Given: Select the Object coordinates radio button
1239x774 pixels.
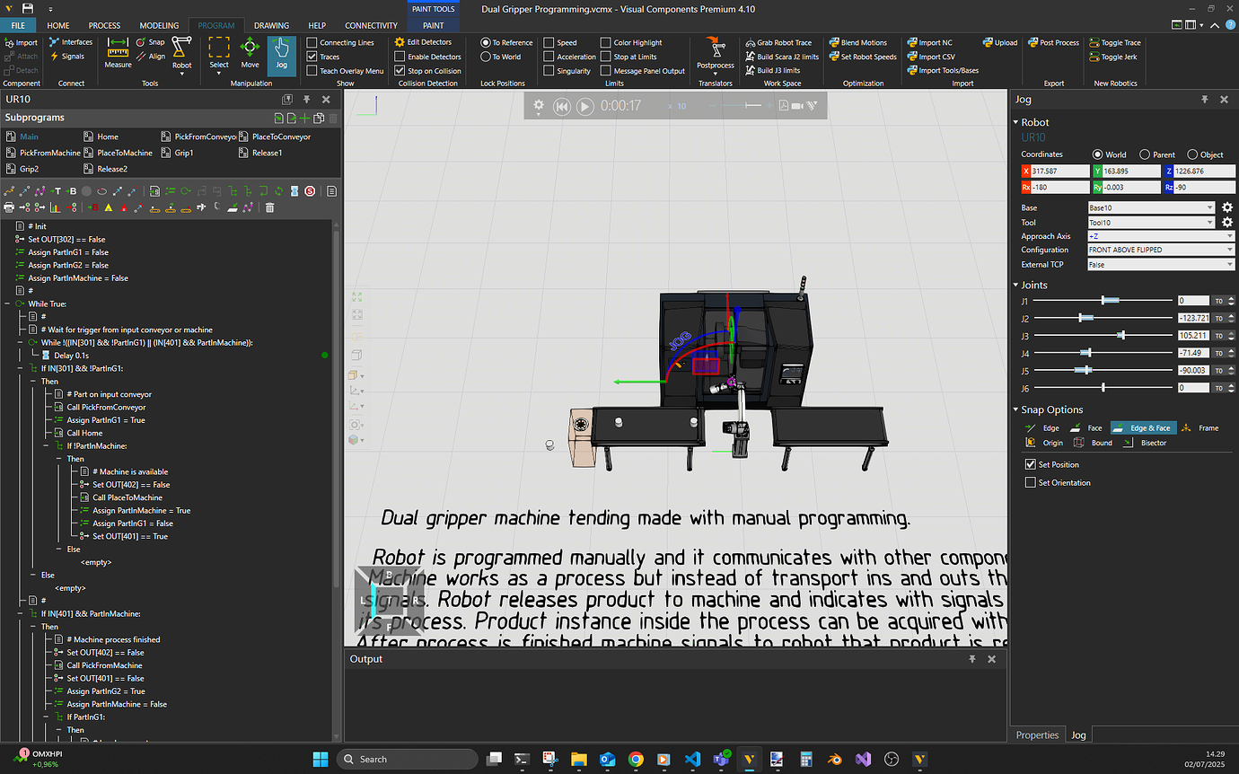Looking at the screenshot, I should click(x=1191, y=154).
